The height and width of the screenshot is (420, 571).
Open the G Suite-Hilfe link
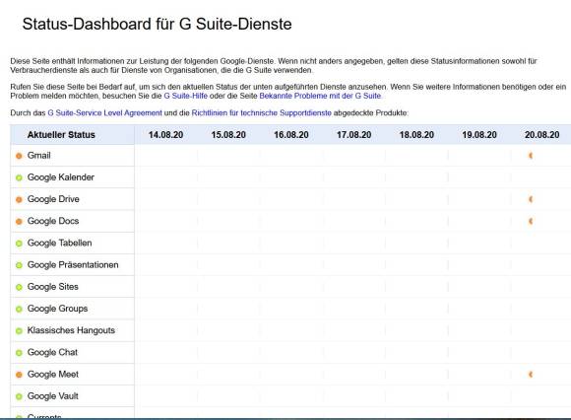(x=186, y=96)
